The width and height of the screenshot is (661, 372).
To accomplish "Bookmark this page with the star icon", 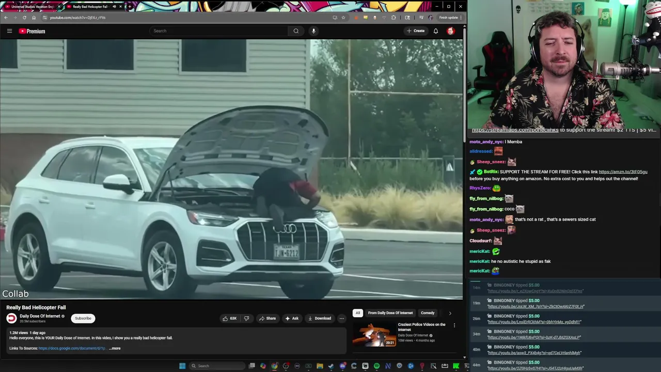I will (x=343, y=18).
